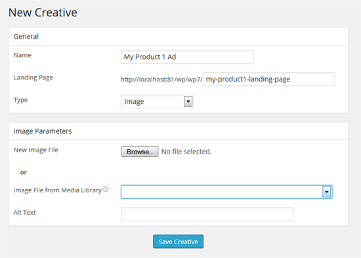The width and height of the screenshot is (361, 258).
Task: Click the Browse button for new image file
Action: tap(140, 152)
